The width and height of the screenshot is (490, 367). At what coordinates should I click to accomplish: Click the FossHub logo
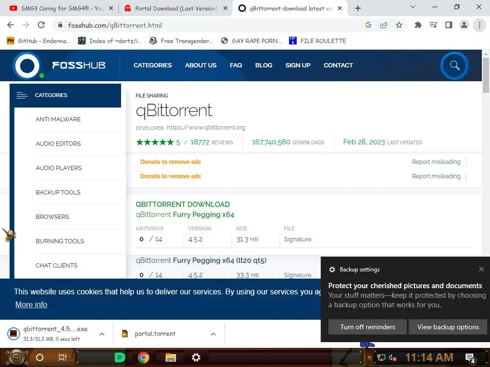tap(59, 65)
